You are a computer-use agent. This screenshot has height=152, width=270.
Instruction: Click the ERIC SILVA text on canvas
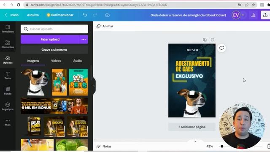click(192, 50)
